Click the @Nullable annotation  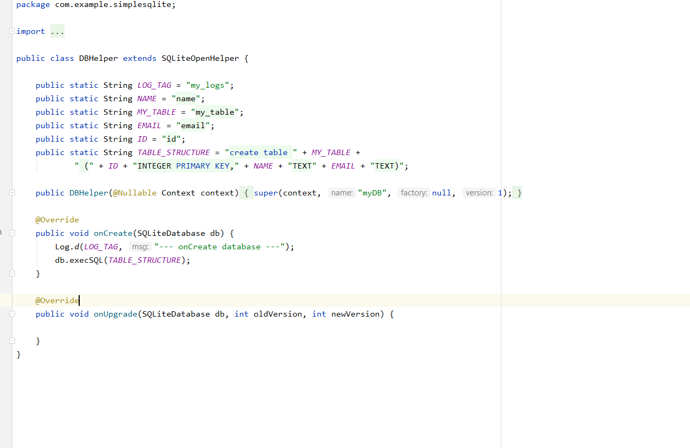coord(134,193)
